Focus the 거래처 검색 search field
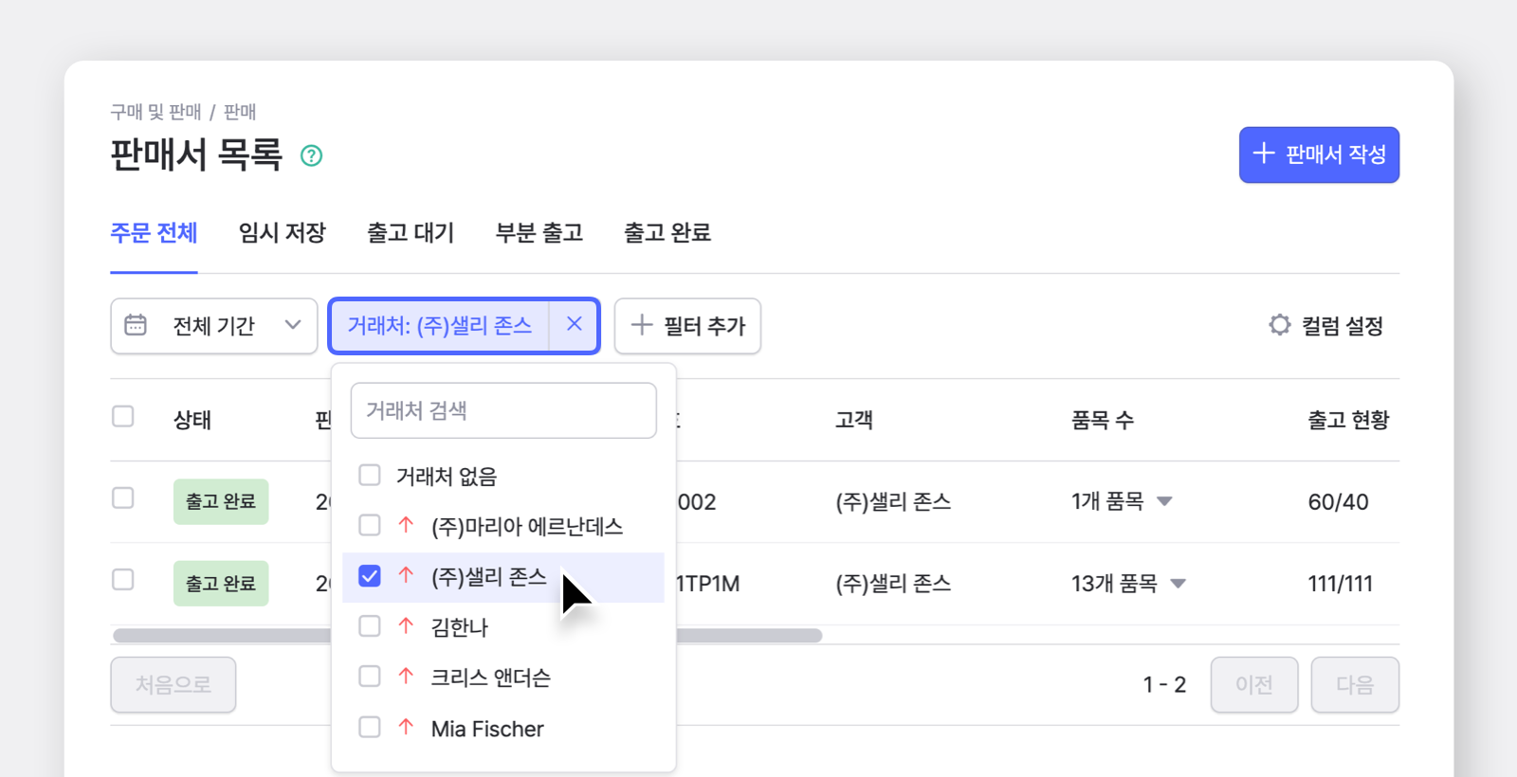Viewport: 1517px width, 777px height. (x=503, y=410)
